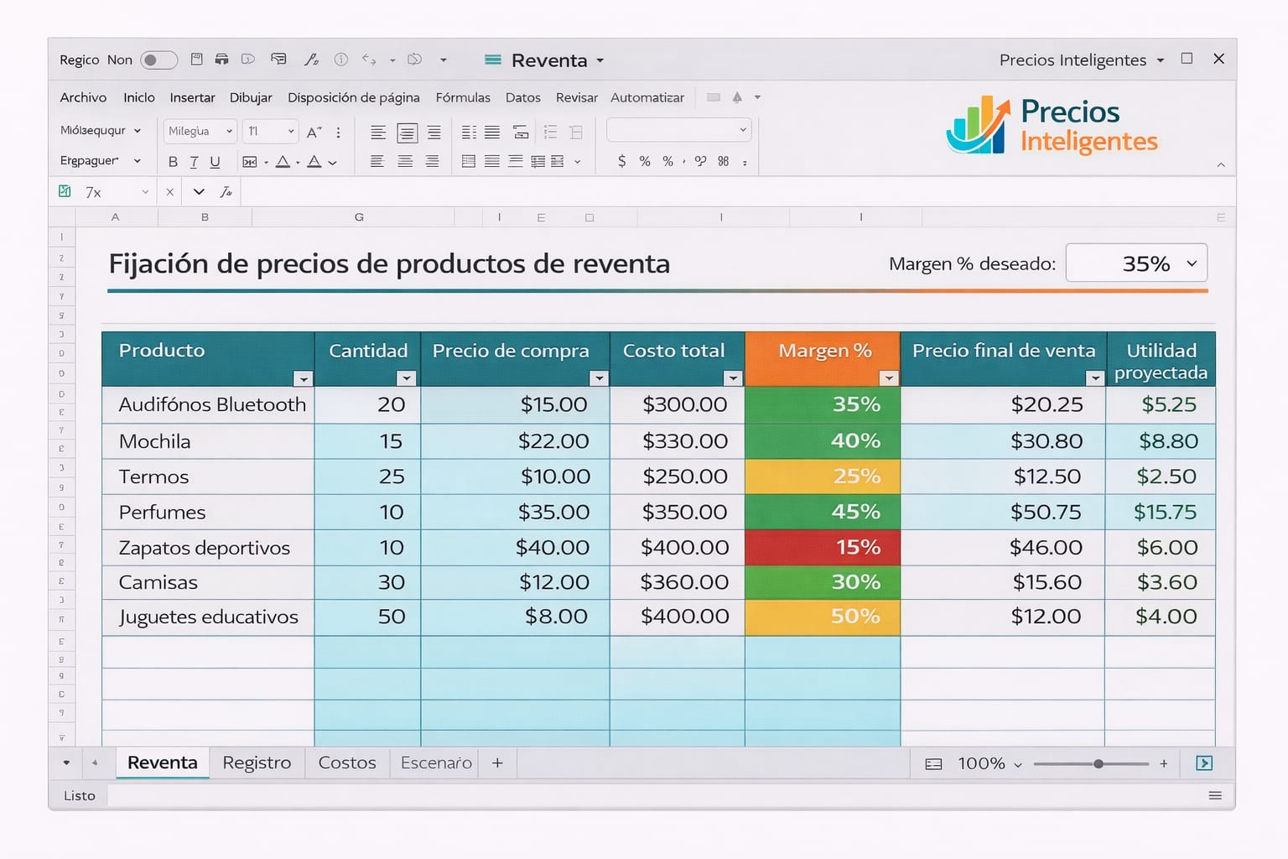Image resolution: width=1288 pixels, height=859 pixels.
Task: Click the vertical three-dot font options icon
Action: (x=338, y=132)
